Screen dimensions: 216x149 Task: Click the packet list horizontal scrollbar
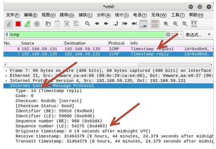click(x=108, y=64)
